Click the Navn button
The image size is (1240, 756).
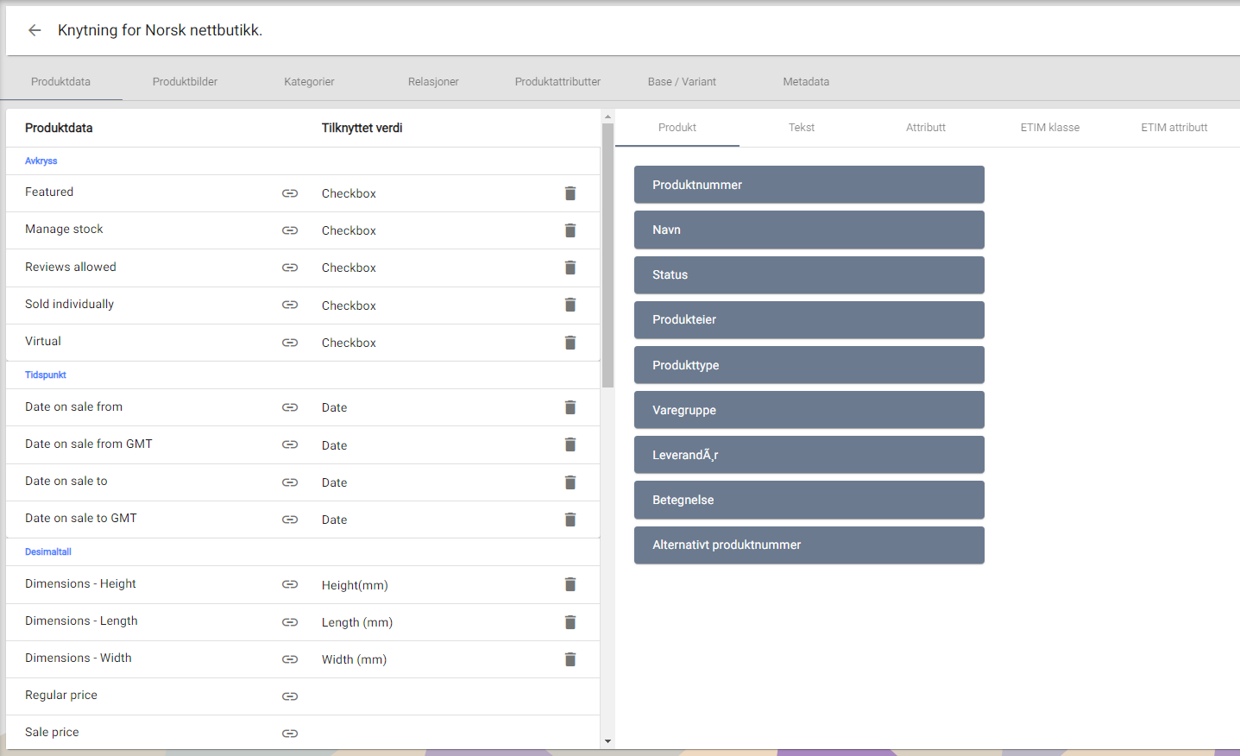point(809,230)
